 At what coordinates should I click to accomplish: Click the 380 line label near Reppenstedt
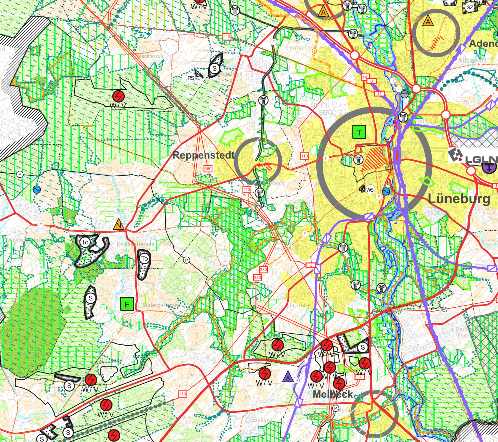coord(208,169)
